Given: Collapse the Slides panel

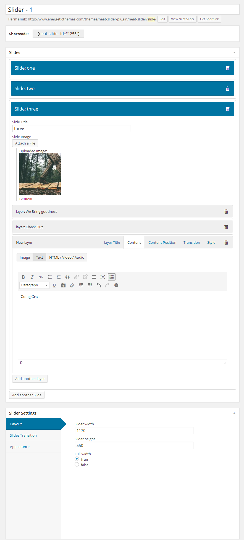Looking at the screenshot, I should point(234,53).
